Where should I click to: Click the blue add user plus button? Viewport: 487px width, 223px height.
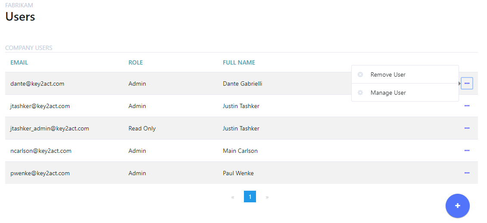[457, 206]
